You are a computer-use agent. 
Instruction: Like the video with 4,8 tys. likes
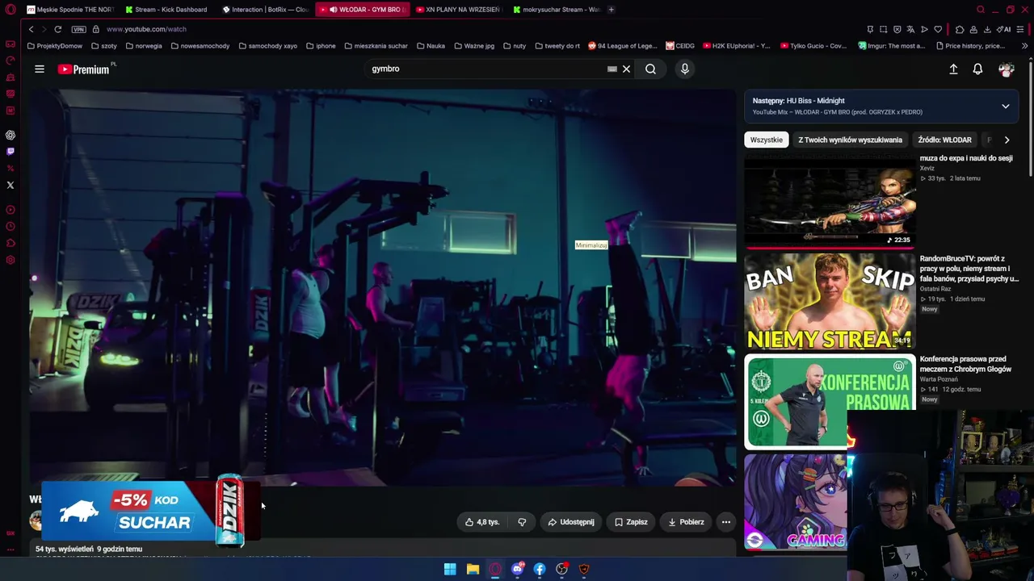coord(481,522)
